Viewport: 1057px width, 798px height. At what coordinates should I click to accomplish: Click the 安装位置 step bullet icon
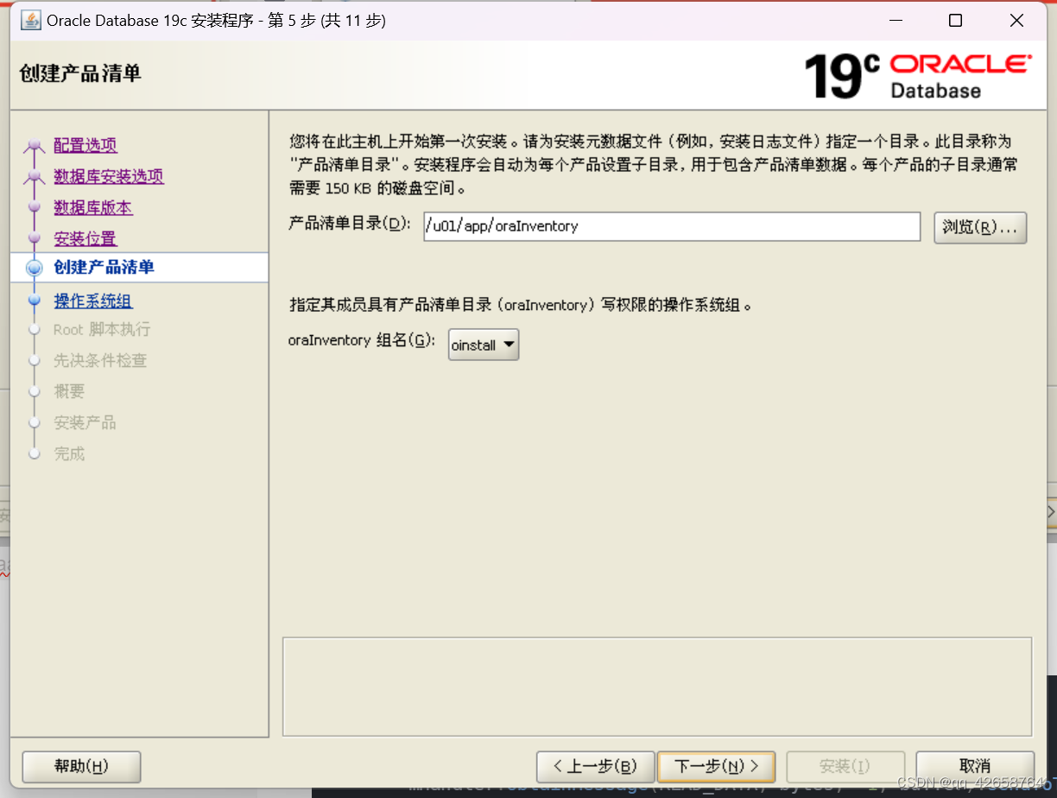pos(35,237)
